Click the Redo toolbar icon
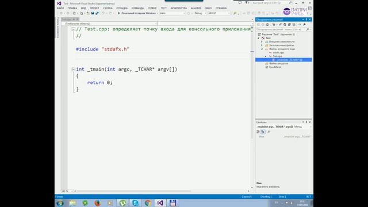This screenshot has height=207, width=368. click(110, 13)
